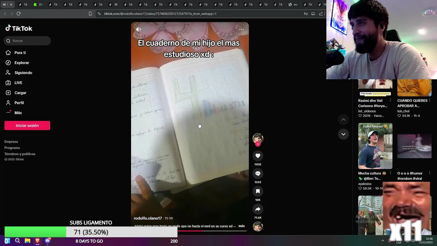Viewport: 437px width, 246px height.
Task: Open options for Rasimi dhe Vali Corleone video
Action: pyautogui.click(x=391, y=100)
